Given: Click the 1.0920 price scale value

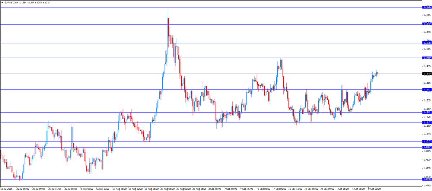Looking at the screenshot, I should coord(427,159).
